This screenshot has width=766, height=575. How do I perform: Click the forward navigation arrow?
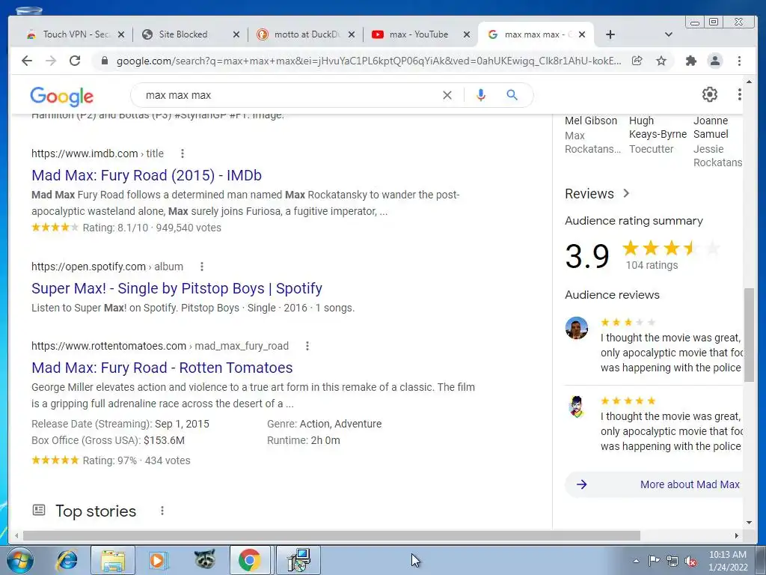point(51,61)
